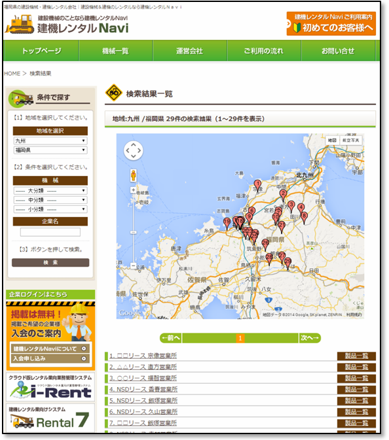Open the 九州 region dropdown
The height and width of the screenshot is (440, 389).
click(50, 141)
